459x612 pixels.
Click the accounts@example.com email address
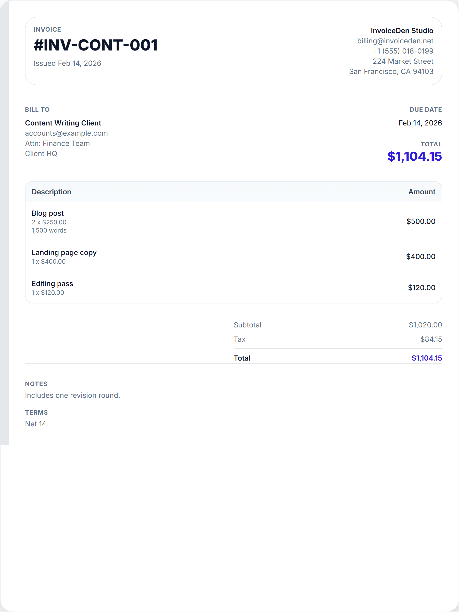tap(66, 133)
